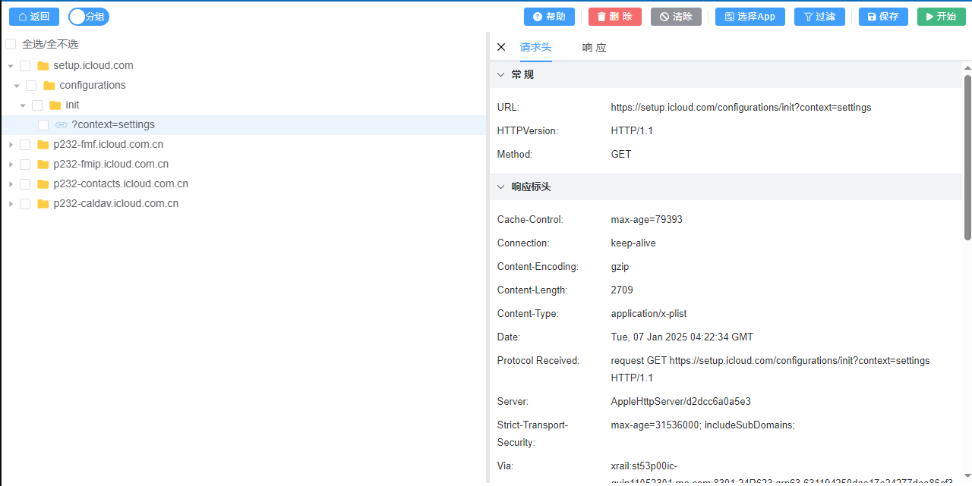
Task: Check the p232-fmf.icloud.com.cn checkbox
Action: 25,145
